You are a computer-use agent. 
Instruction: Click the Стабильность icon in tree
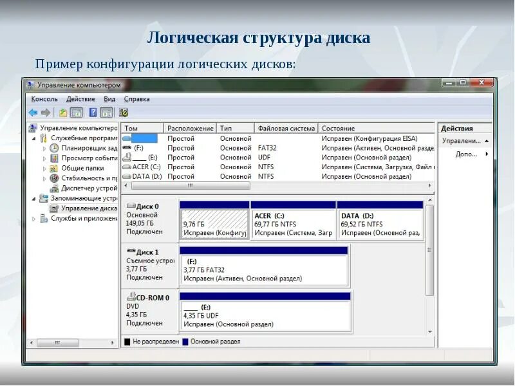54,178
